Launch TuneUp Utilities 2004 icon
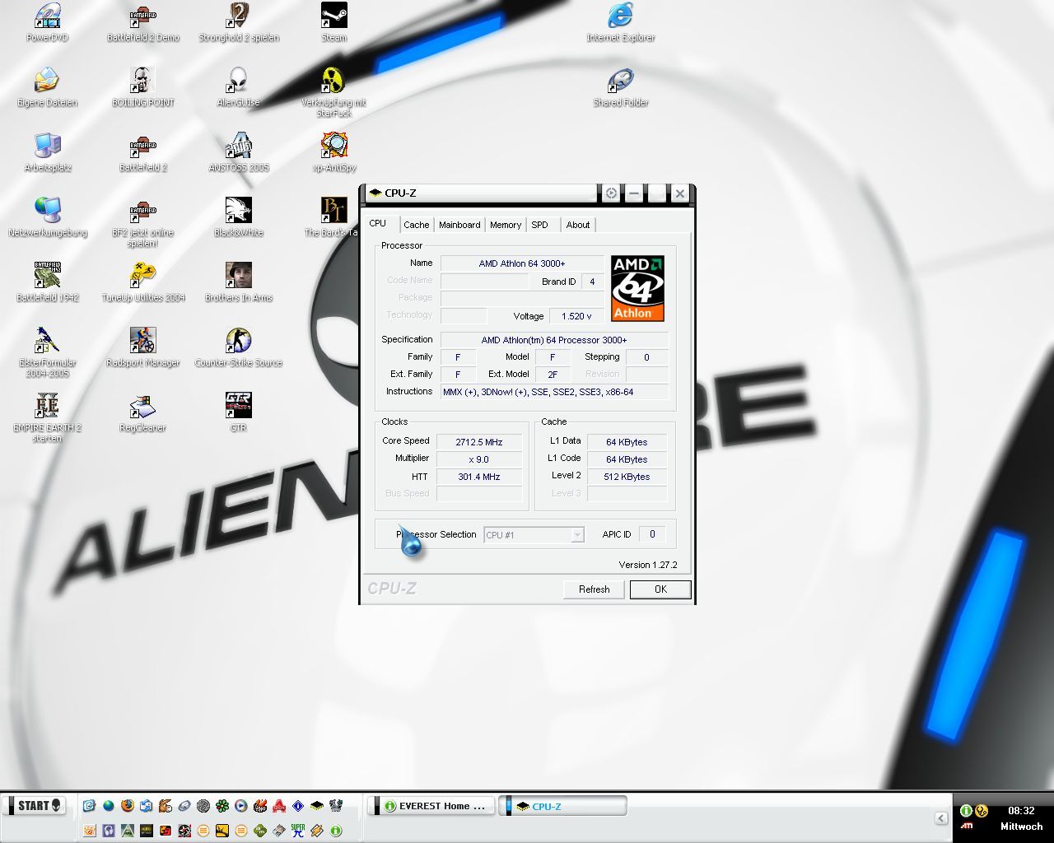The height and width of the screenshot is (843, 1054). point(142,277)
